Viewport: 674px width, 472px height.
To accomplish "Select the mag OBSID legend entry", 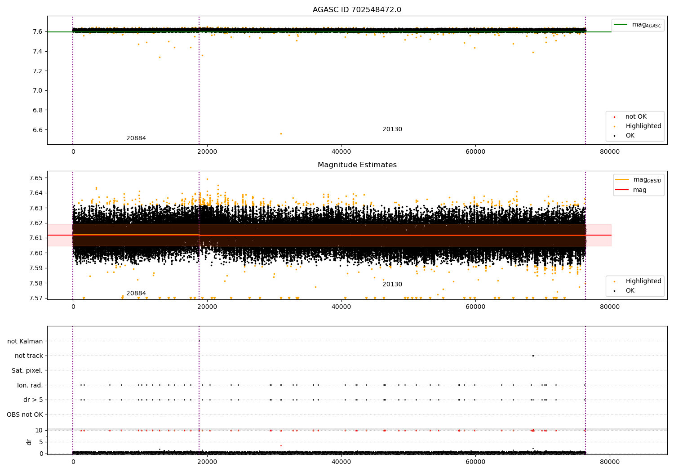I will 639,180.
